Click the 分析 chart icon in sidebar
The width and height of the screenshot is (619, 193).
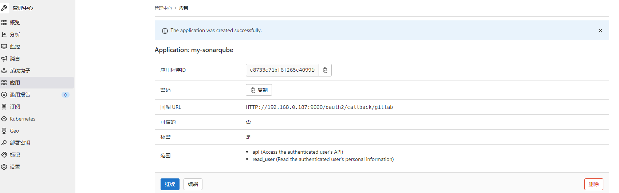tap(4, 35)
